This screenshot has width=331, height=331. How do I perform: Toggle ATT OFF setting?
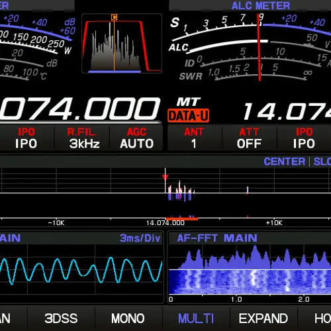[x=249, y=138]
